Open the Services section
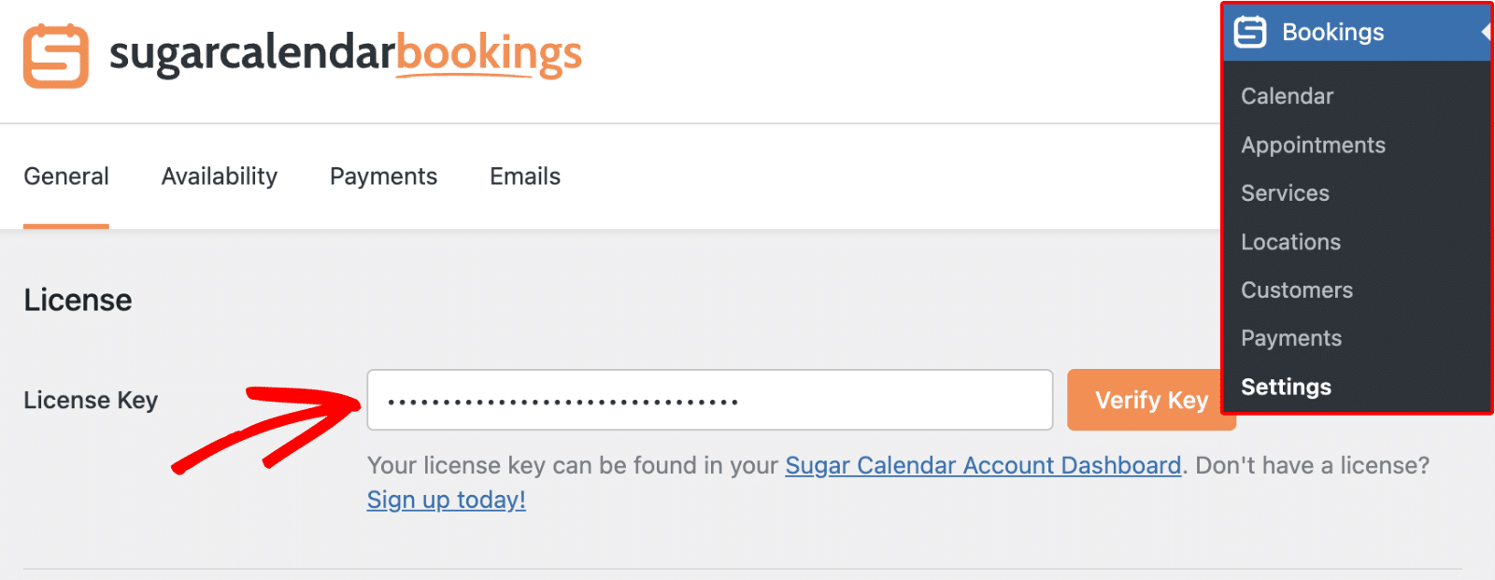Viewport: 1495px width, 580px height. pyautogui.click(x=1285, y=193)
